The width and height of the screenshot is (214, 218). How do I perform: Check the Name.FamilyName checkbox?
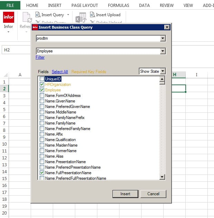tap(42, 123)
